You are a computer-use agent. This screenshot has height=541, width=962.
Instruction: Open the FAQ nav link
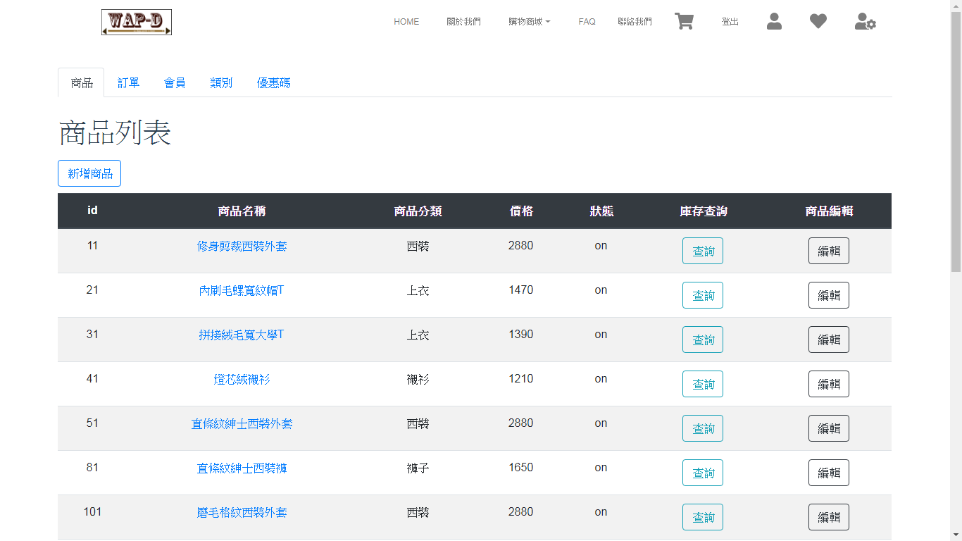coord(587,22)
